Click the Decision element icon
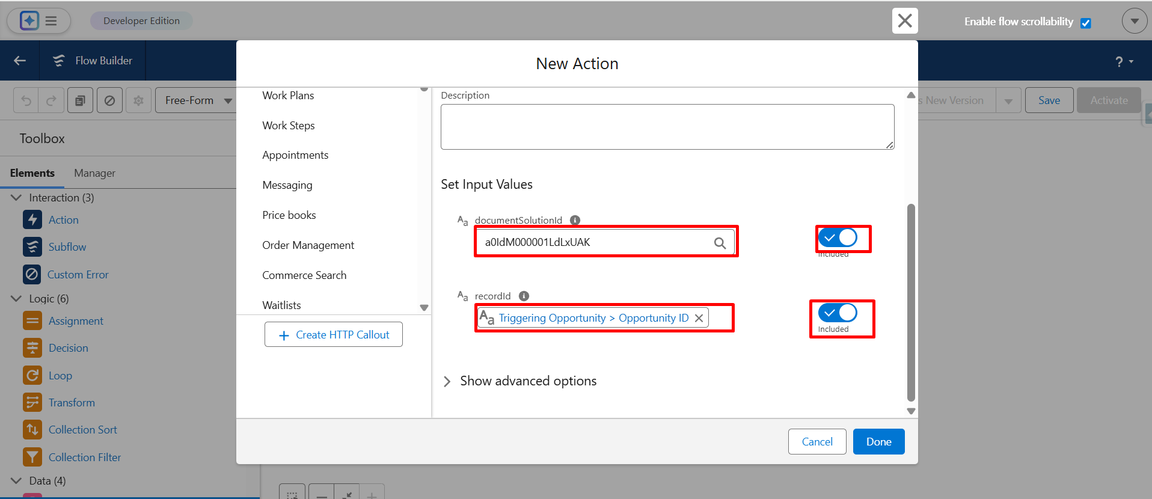Viewport: 1152px width, 499px height. (x=32, y=348)
